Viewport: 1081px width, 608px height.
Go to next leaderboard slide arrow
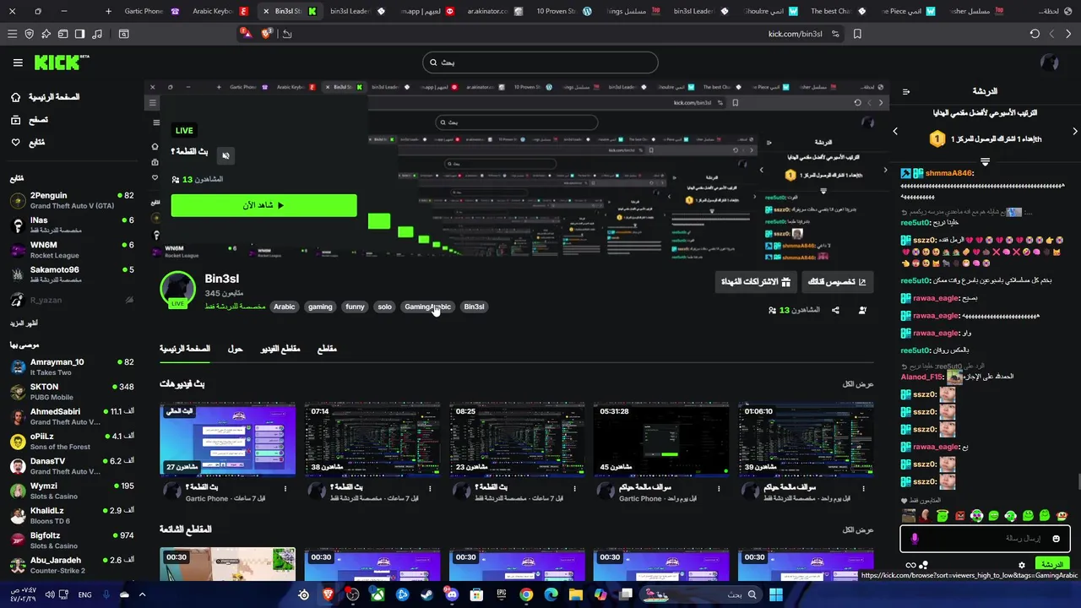pyautogui.click(x=1074, y=131)
